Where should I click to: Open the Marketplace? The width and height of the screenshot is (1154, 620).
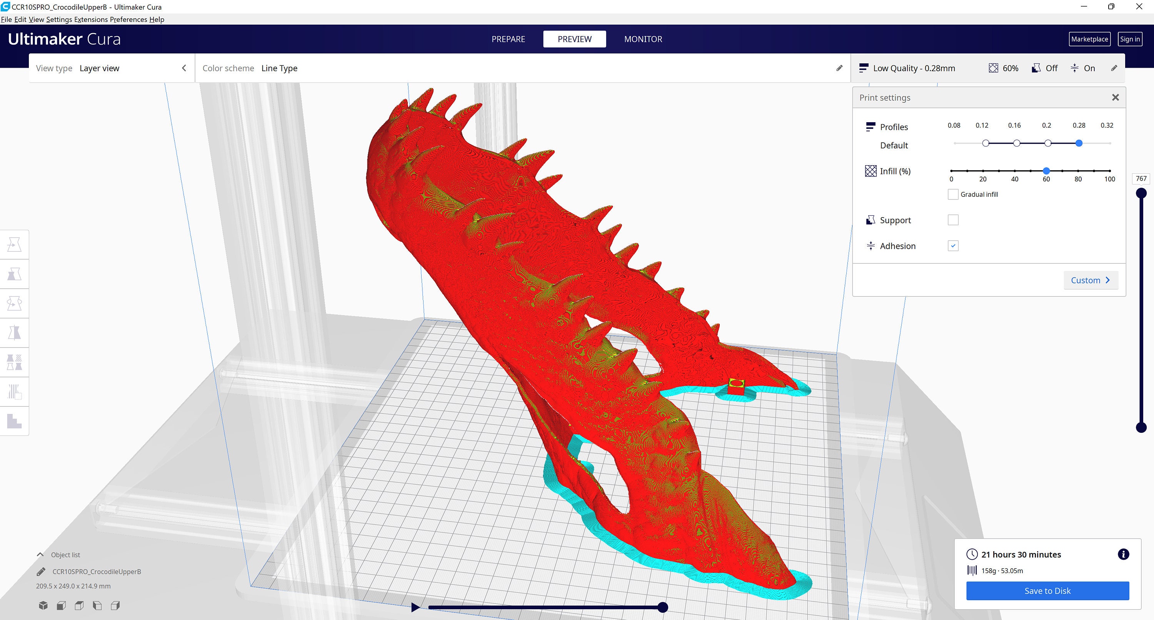click(1089, 39)
